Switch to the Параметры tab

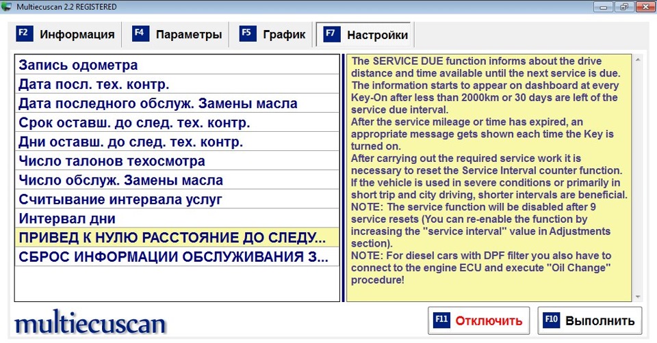point(176,34)
